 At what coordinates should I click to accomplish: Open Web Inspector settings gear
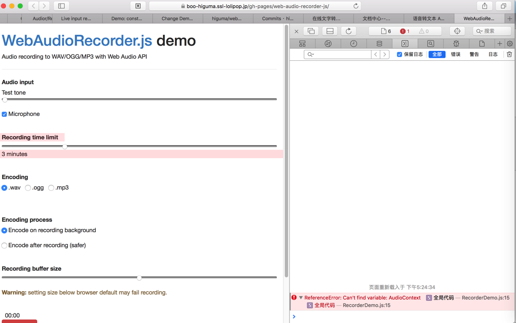click(509, 43)
